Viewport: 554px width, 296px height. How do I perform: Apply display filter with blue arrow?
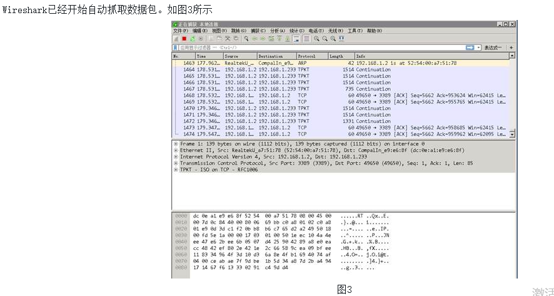pos(470,47)
